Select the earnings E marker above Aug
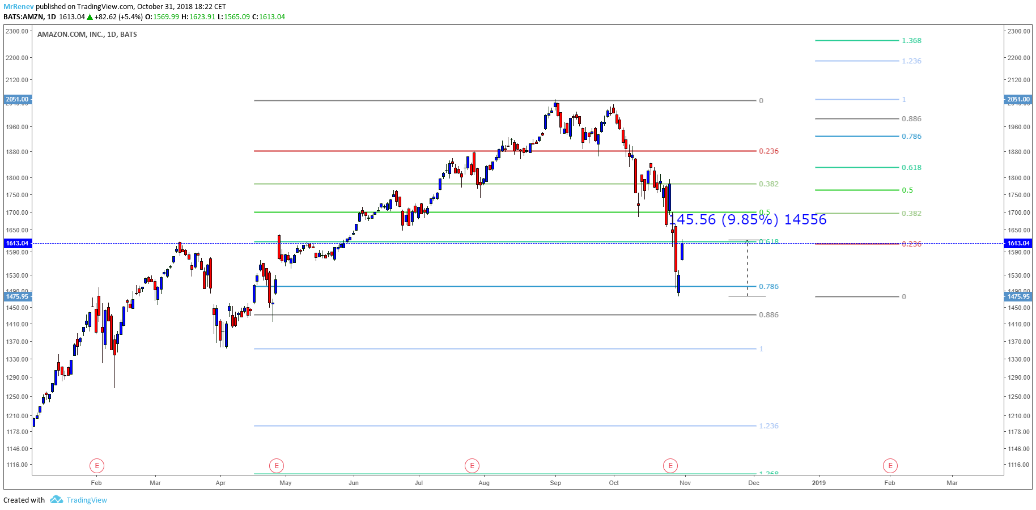 (x=472, y=466)
